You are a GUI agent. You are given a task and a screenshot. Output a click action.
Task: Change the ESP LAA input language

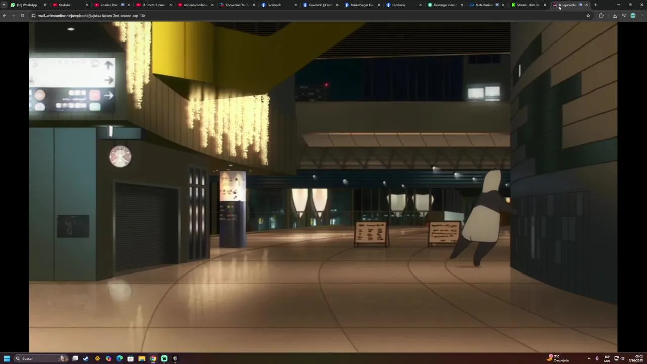point(607,358)
